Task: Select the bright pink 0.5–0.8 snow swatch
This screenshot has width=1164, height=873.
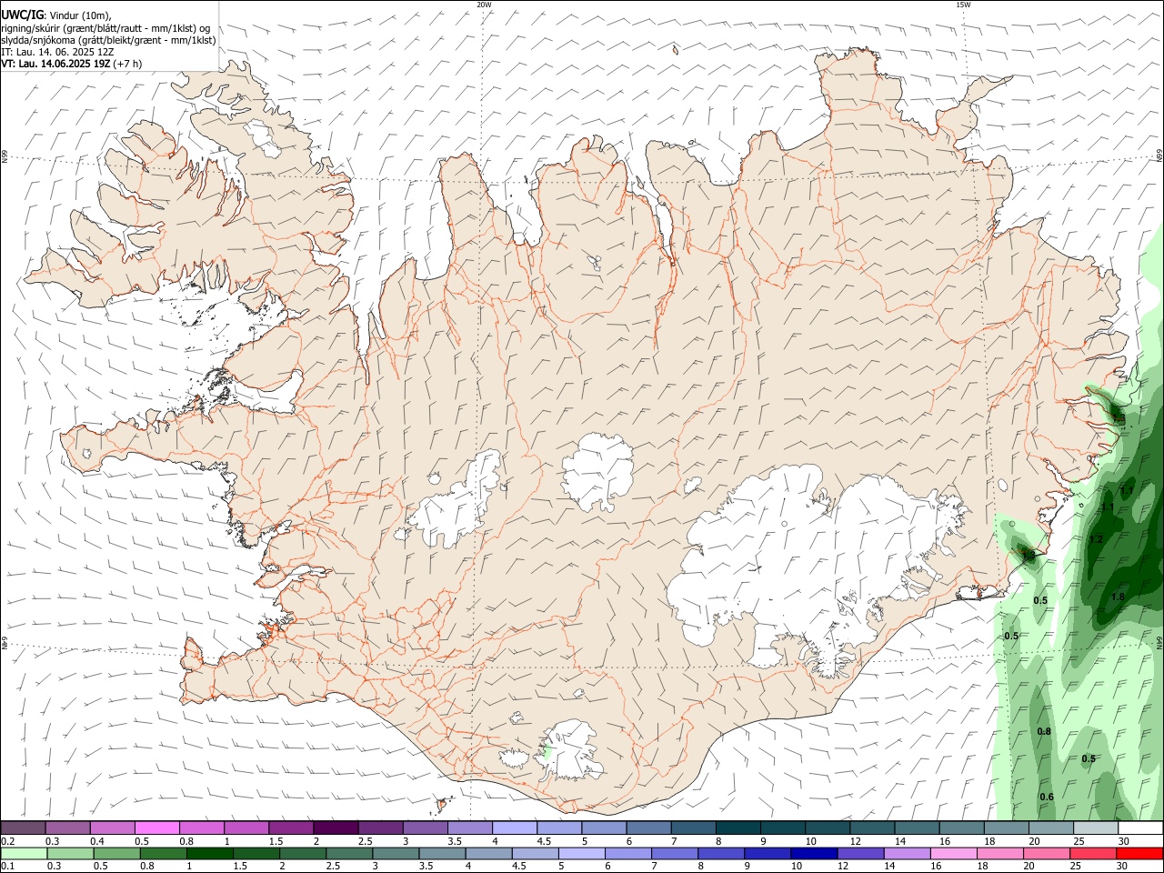Action: [156, 828]
